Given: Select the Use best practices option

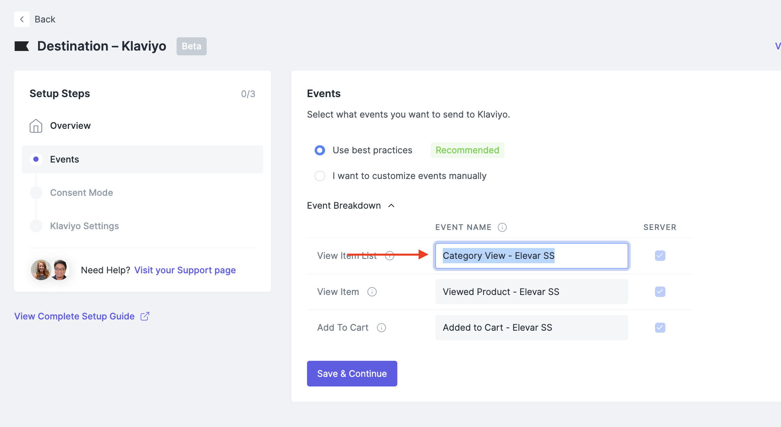Looking at the screenshot, I should [x=319, y=150].
